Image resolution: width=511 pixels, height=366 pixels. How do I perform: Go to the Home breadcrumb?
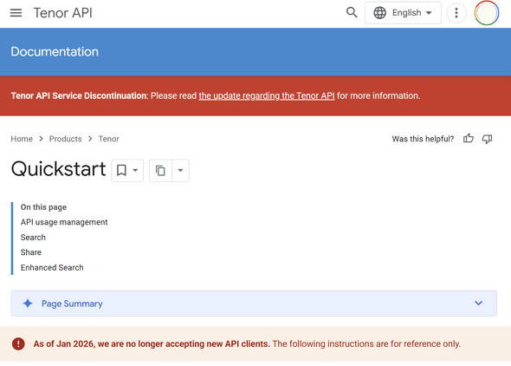pos(22,139)
